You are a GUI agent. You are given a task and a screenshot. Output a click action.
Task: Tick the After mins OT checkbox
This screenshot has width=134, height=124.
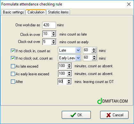pyautogui.click(x=13, y=82)
